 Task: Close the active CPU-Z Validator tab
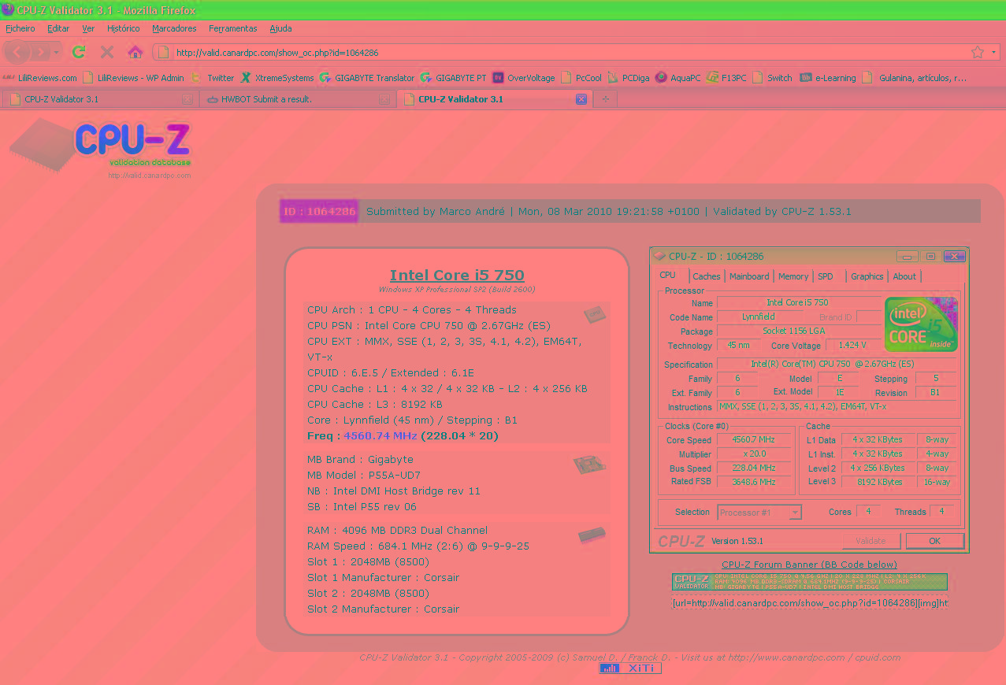point(581,99)
